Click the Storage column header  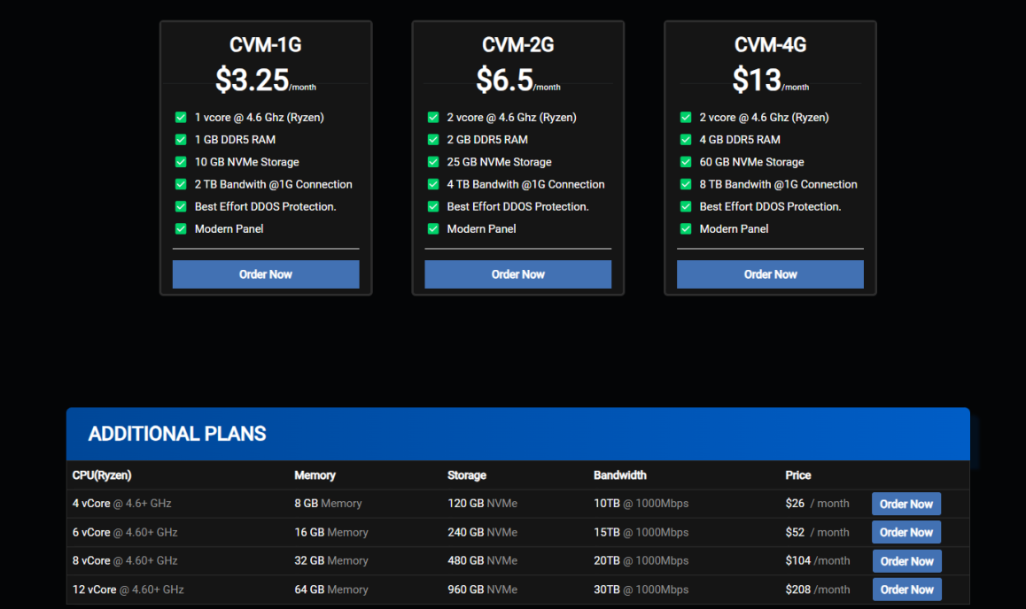click(x=467, y=475)
